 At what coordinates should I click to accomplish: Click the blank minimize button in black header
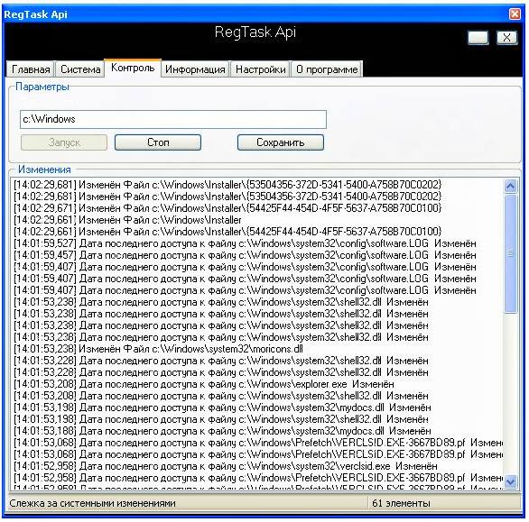pyautogui.click(x=478, y=37)
